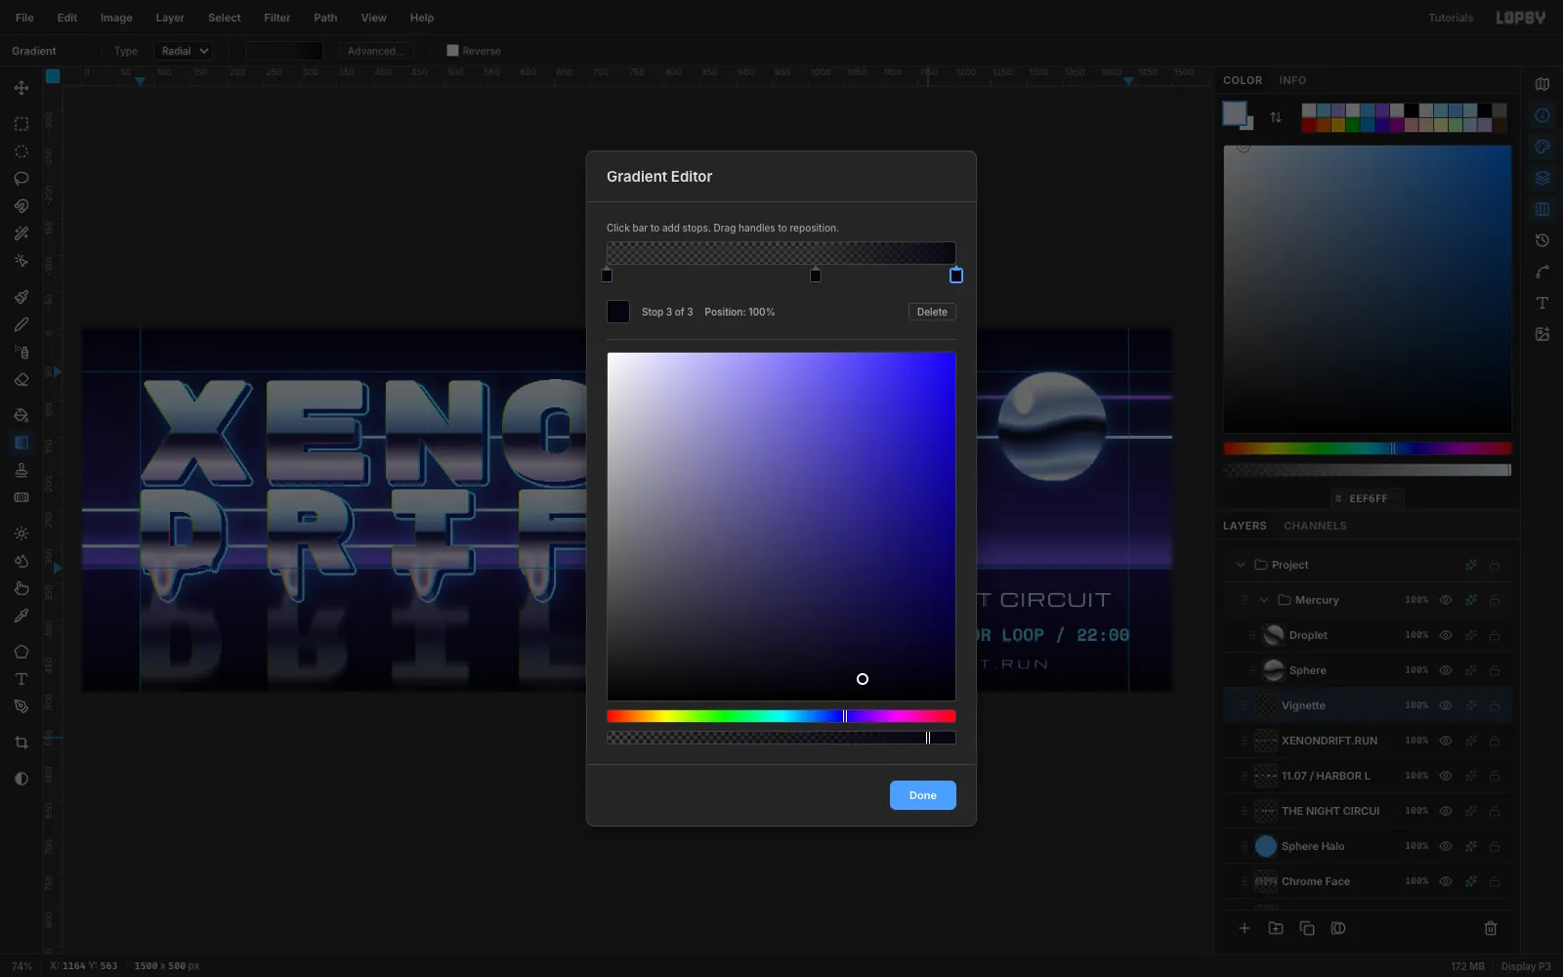1563x977 pixels.
Task: Open the Layer menu
Action: point(170,18)
